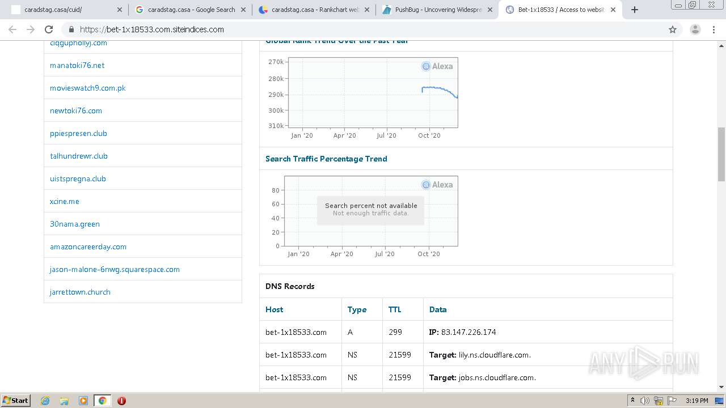Click the DNS Records heading
Image resolution: width=726 pixels, height=408 pixels.
tap(290, 286)
